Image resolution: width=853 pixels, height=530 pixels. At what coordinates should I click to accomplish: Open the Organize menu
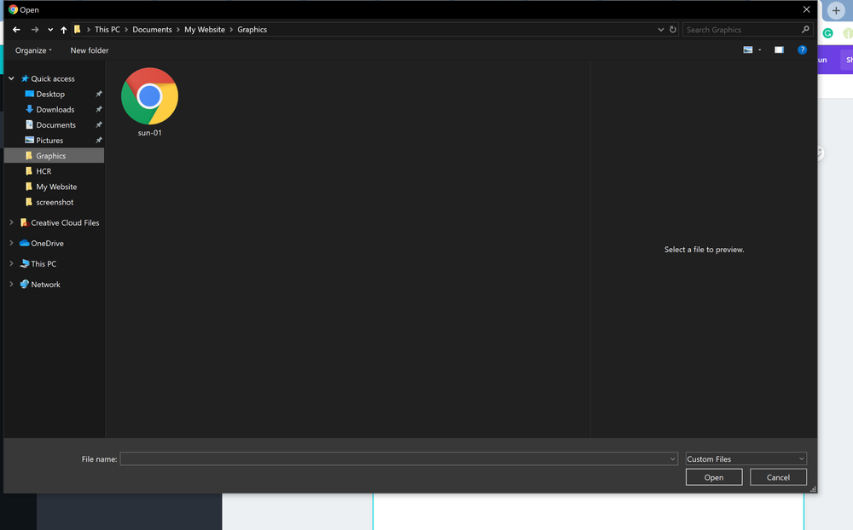pyautogui.click(x=33, y=50)
